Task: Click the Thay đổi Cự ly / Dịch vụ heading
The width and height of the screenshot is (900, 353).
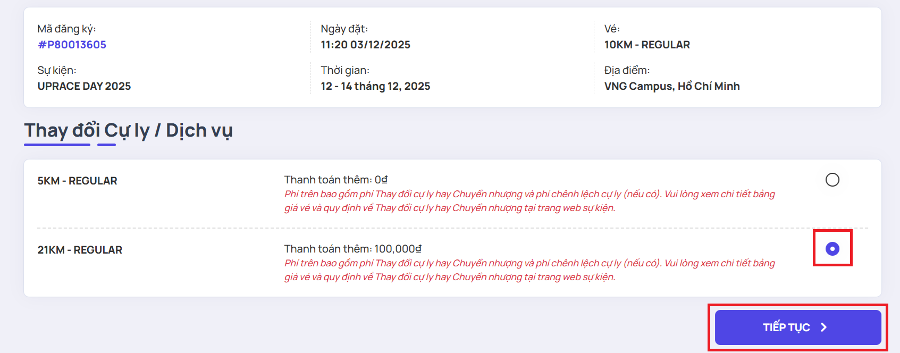Action: 128,131
